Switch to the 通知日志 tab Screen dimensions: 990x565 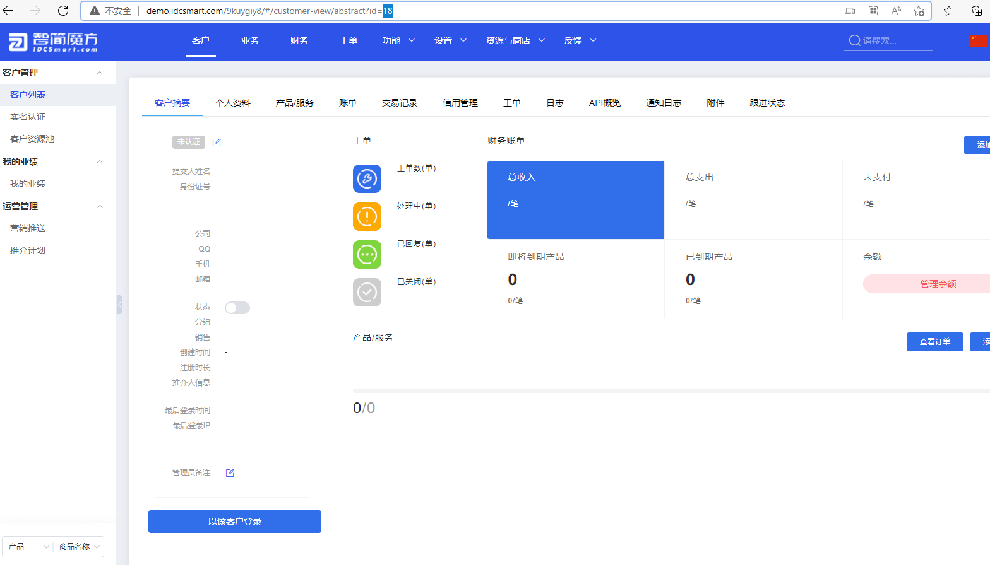pos(664,103)
